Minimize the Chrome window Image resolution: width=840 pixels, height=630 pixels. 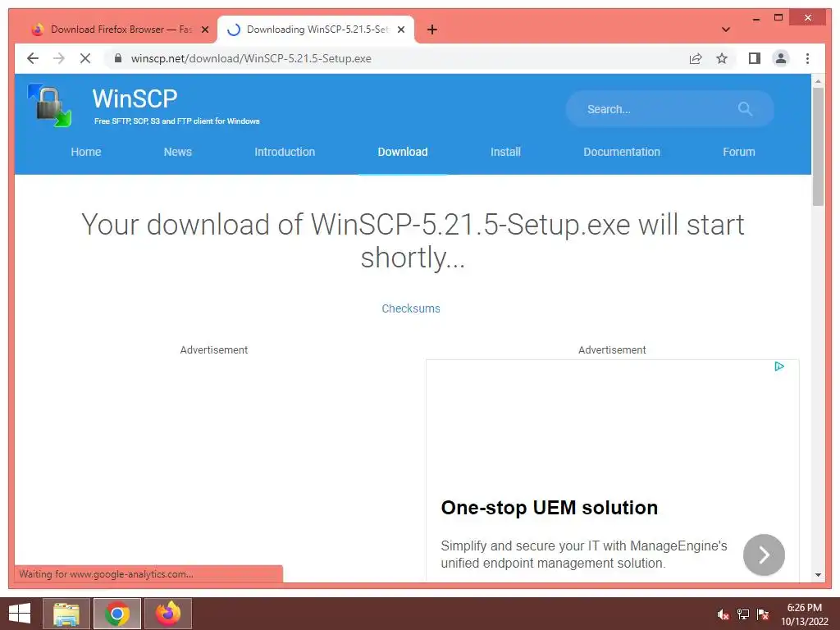pyautogui.click(x=756, y=20)
